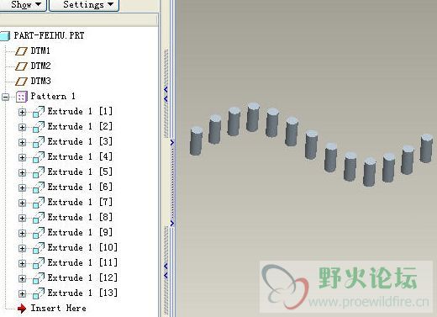Select Extrude 1 [12] in model tree
The image size is (437, 317).
point(82,277)
